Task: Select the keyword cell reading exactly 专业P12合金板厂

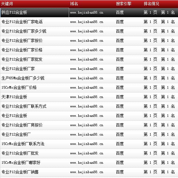Action: click(16, 134)
